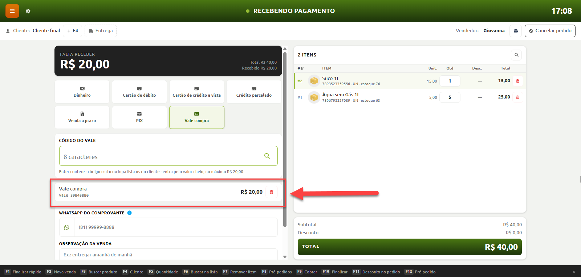
Task: Open F8 Pré-pedidos shortcut
Action: (x=277, y=272)
